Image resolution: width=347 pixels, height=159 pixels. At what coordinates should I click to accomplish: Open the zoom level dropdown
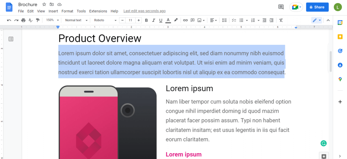52,20
